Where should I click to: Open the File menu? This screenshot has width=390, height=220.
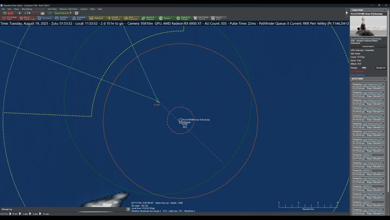pos(3,9)
